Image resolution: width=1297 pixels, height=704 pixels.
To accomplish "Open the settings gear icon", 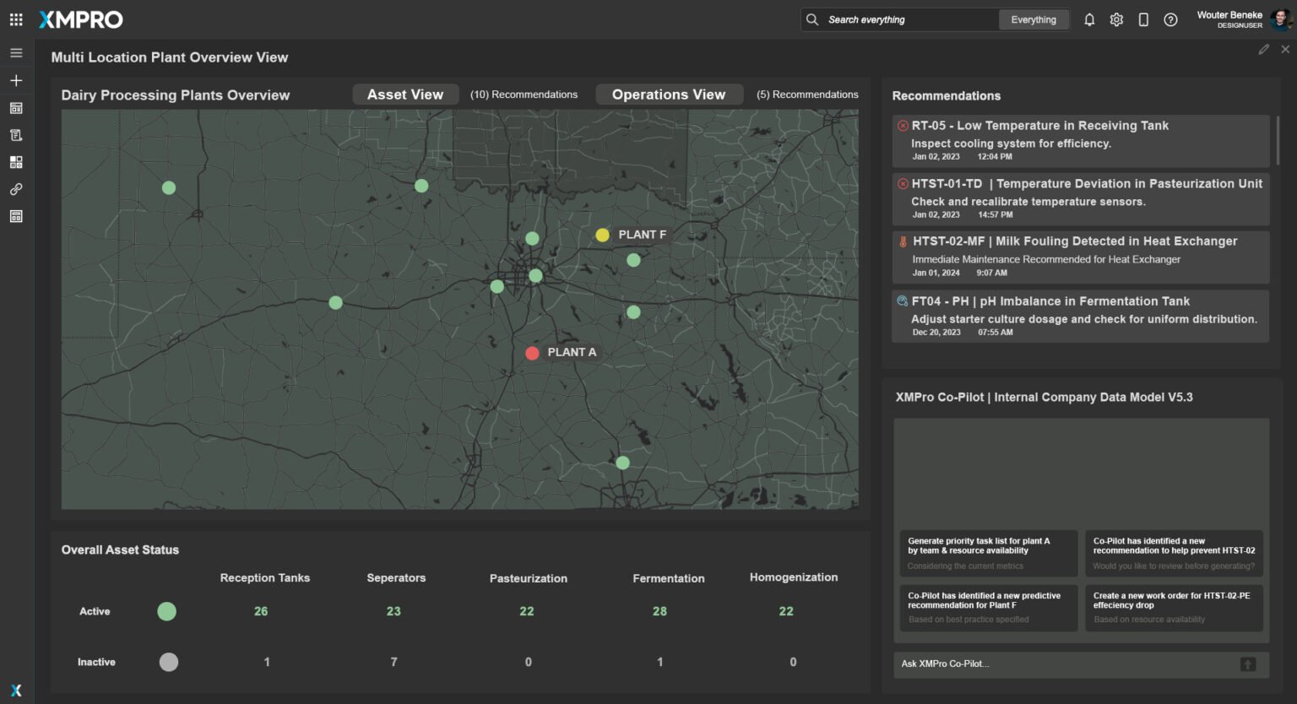I will (1116, 19).
